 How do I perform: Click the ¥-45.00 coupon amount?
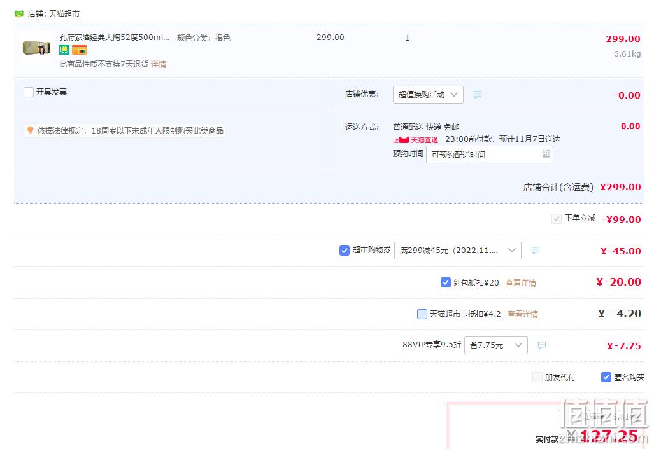click(x=621, y=251)
